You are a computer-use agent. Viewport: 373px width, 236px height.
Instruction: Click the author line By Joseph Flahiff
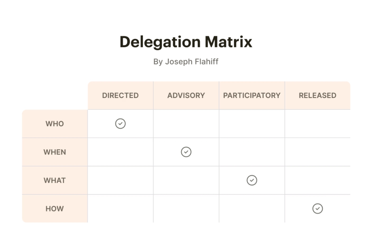point(186,62)
